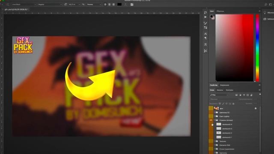Click the lock transparent pixels icon
Viewport: 274px width, 154px height.
[220, 104]
